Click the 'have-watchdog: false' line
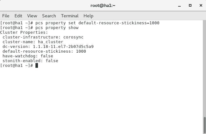 tap(28, 56)
